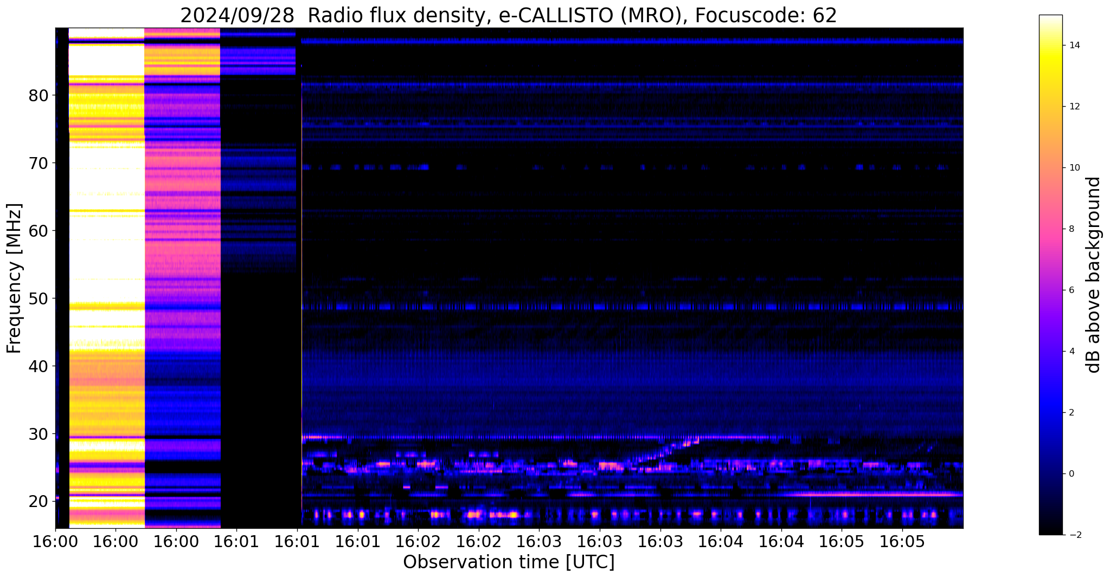Select the 60 tick on the frequency axis
This screenshot has width=1110, height=578.
[39, 231]
